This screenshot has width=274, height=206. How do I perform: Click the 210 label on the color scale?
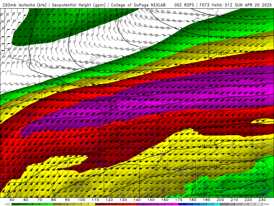234,200
